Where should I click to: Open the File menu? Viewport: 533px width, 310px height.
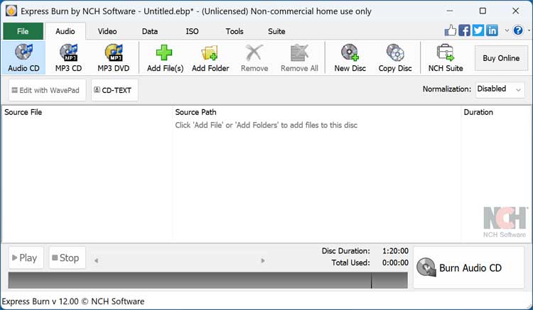pos(23,31)
